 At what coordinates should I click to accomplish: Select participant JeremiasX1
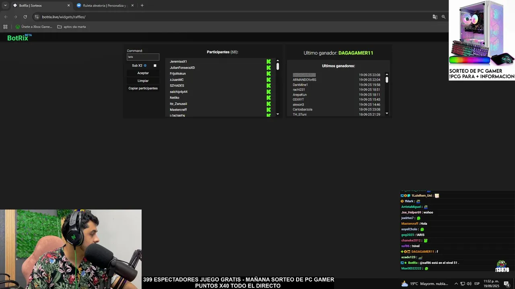coord(178,61)
